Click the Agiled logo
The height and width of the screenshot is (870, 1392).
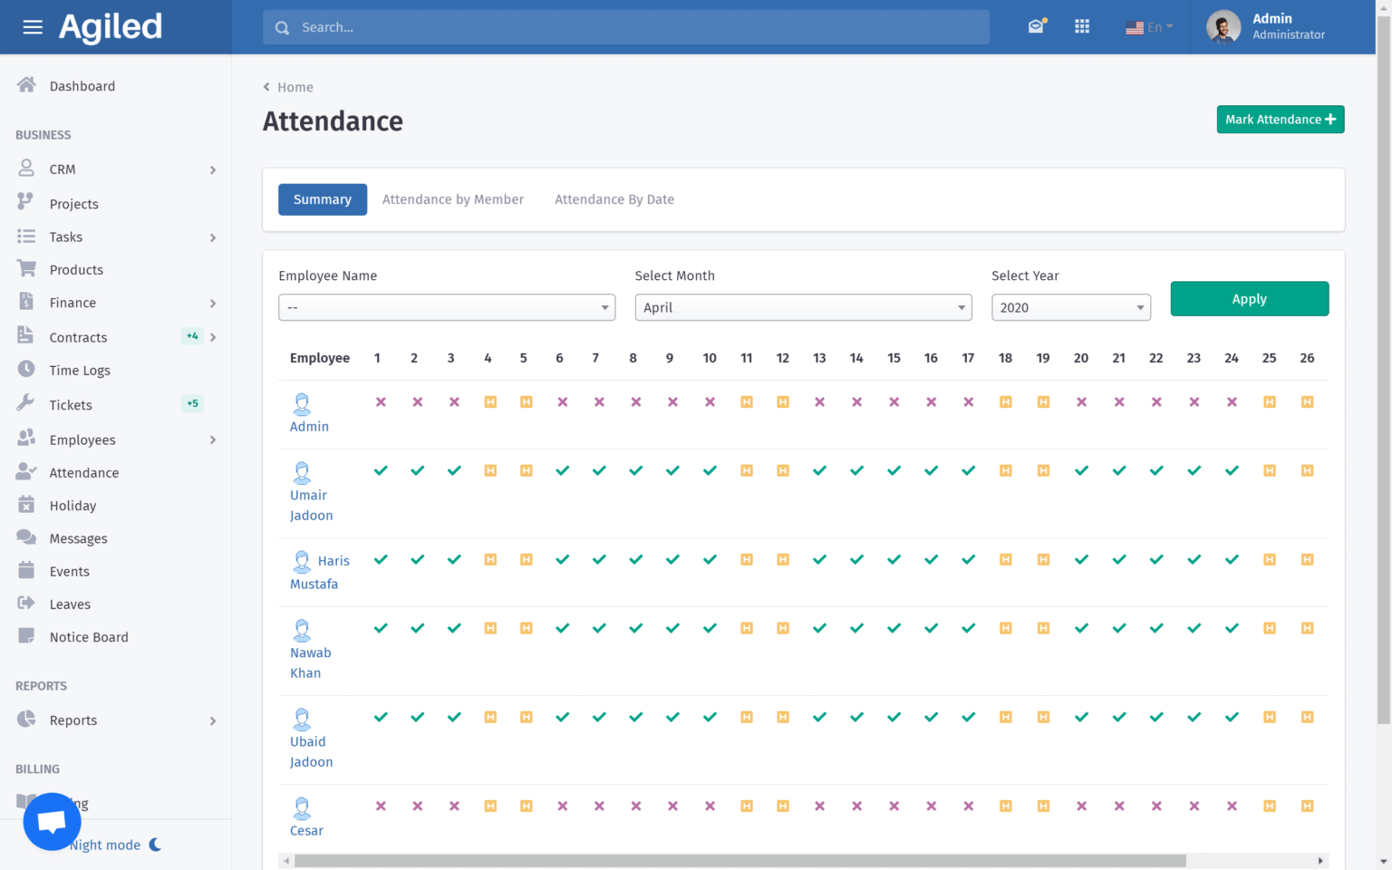point(111,27)
